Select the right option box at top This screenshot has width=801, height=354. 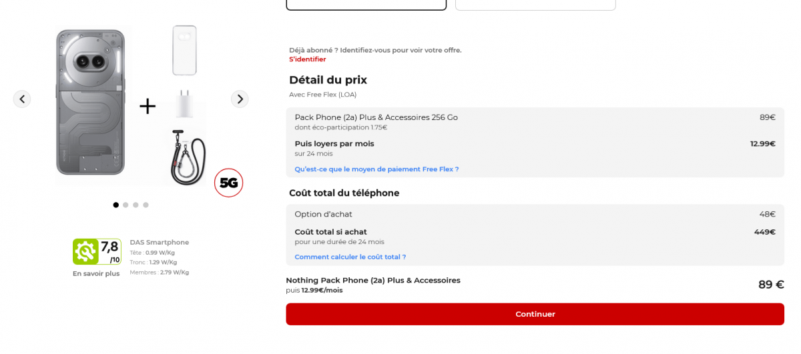[x=535, y=5]
